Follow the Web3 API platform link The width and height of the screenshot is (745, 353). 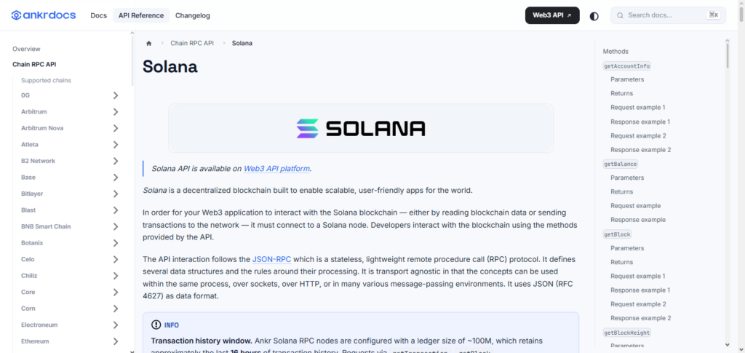pos(276,169)
